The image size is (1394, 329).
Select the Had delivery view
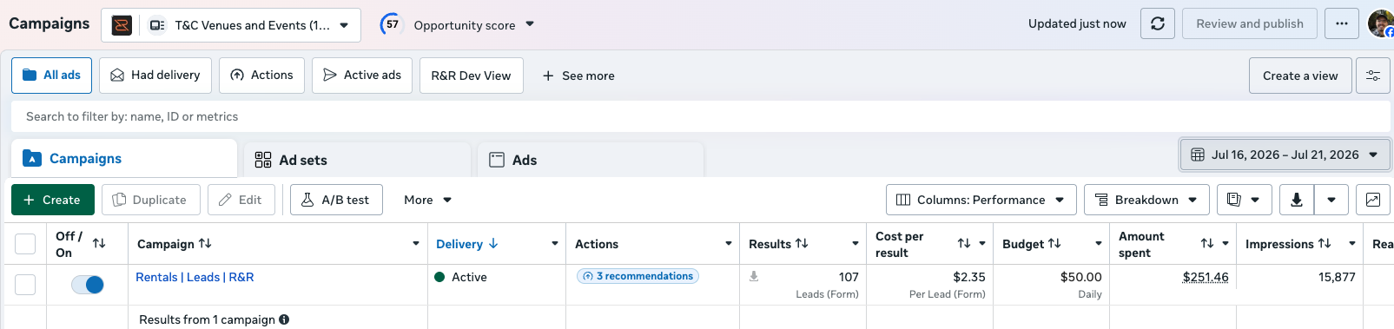point(155,76)
